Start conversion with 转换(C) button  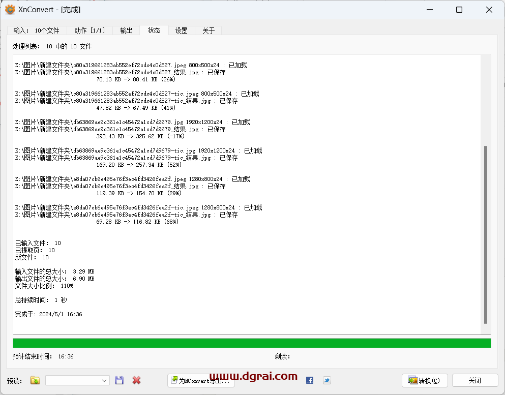425,381
